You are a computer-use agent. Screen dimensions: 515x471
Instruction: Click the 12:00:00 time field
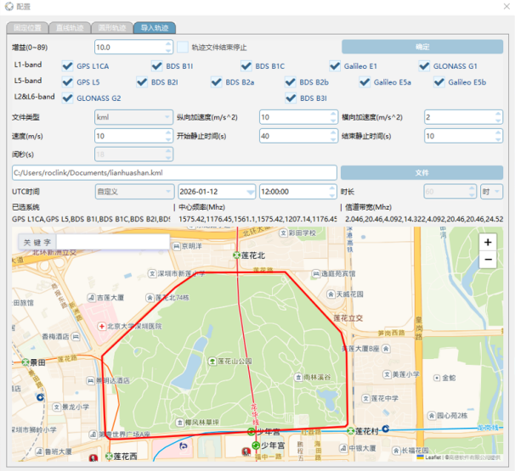pos(294,192)
